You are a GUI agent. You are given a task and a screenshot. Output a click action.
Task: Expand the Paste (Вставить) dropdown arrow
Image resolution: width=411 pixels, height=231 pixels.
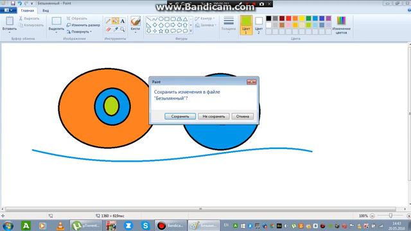[x=10, y=32]
